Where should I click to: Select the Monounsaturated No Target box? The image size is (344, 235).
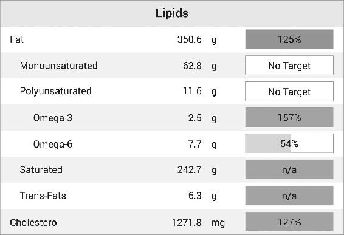(x=289, y=66)
